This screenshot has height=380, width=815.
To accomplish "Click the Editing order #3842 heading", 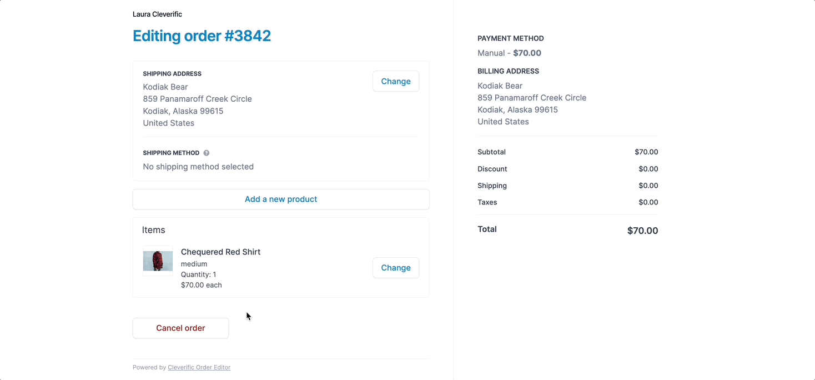I will point(202,36).
